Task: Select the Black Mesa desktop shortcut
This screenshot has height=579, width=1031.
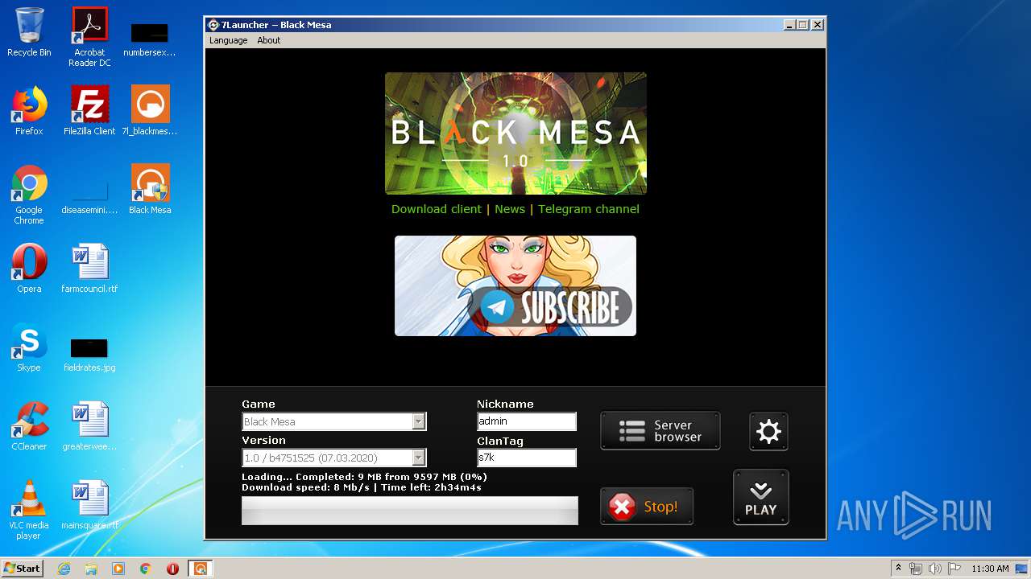Action: click(x=150, y=189)
